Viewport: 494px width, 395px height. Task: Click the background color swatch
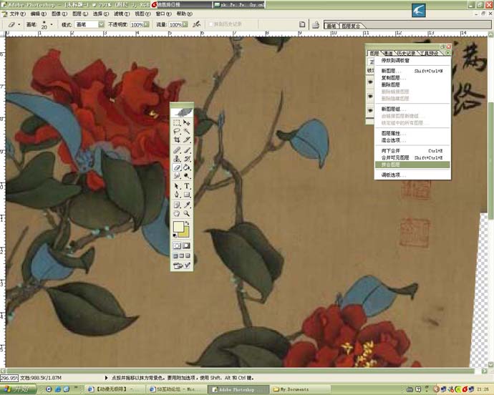tap(185, 233)
